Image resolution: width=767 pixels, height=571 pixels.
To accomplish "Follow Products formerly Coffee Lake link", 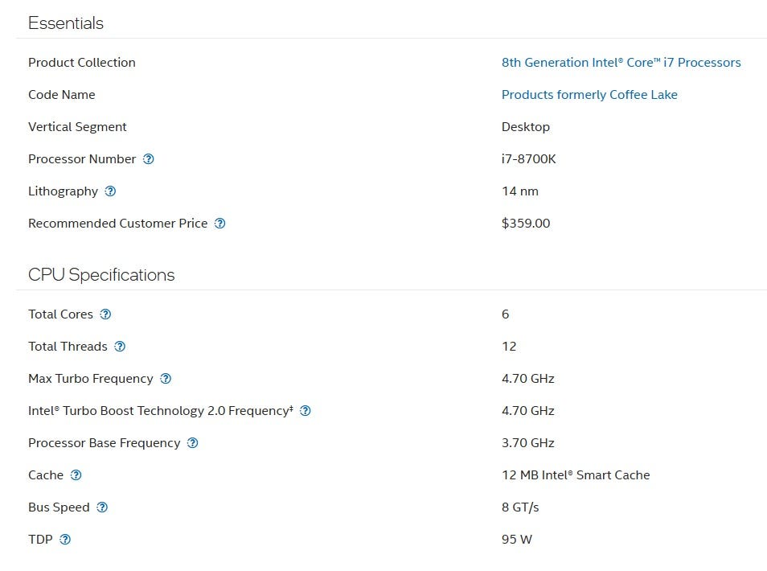I will coord(589,95).
